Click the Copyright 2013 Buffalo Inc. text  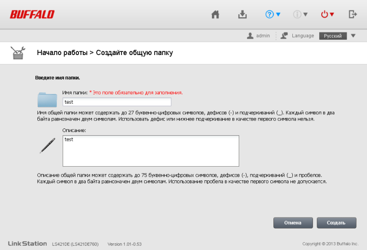click(330, 244)
